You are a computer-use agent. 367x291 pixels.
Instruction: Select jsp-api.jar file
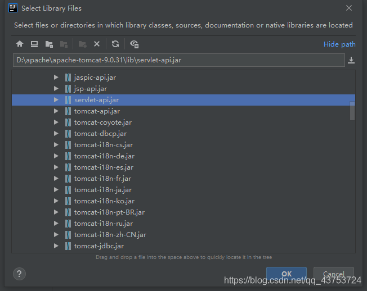coord(91,89)
